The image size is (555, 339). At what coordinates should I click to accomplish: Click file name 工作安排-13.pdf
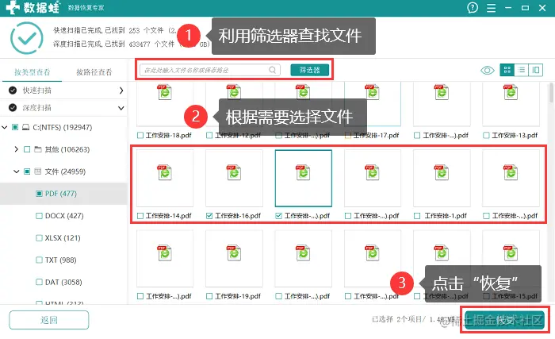pos(515,136)
